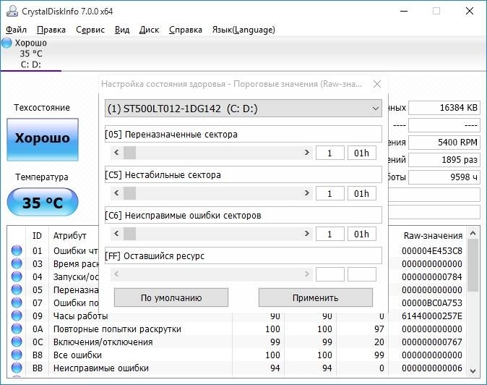This screenshot has height=385, width=487.
Task: Click the attribute list scrollbar down arrow
Action: 473,371
